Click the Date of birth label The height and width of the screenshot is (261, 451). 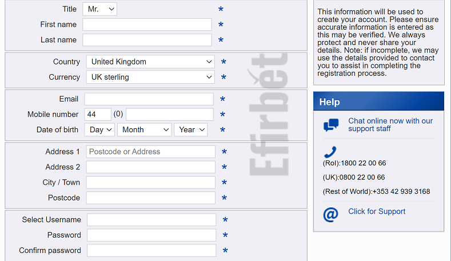coord(57,129)
